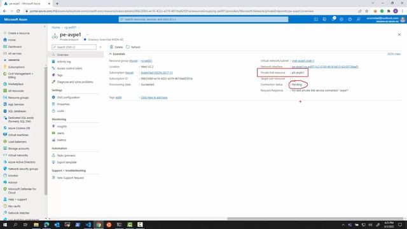Screen dimensions: 407x229
Task: Open Storage accounts in sidebar
Action: point(18,148)
